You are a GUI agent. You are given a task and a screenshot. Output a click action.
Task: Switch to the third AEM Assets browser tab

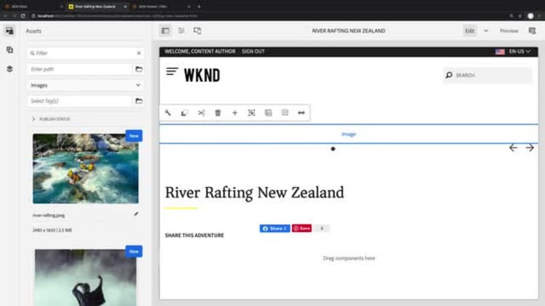coord(162,7)
